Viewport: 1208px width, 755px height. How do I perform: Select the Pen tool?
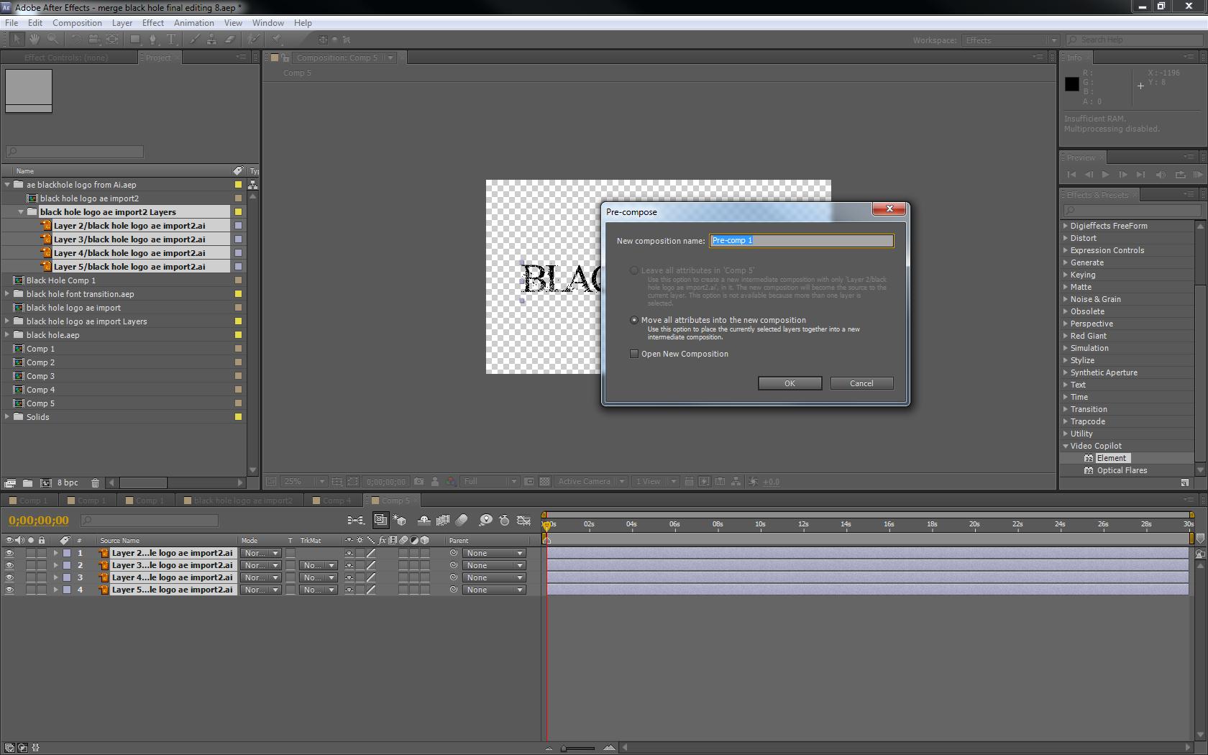(x=154, y=40)
